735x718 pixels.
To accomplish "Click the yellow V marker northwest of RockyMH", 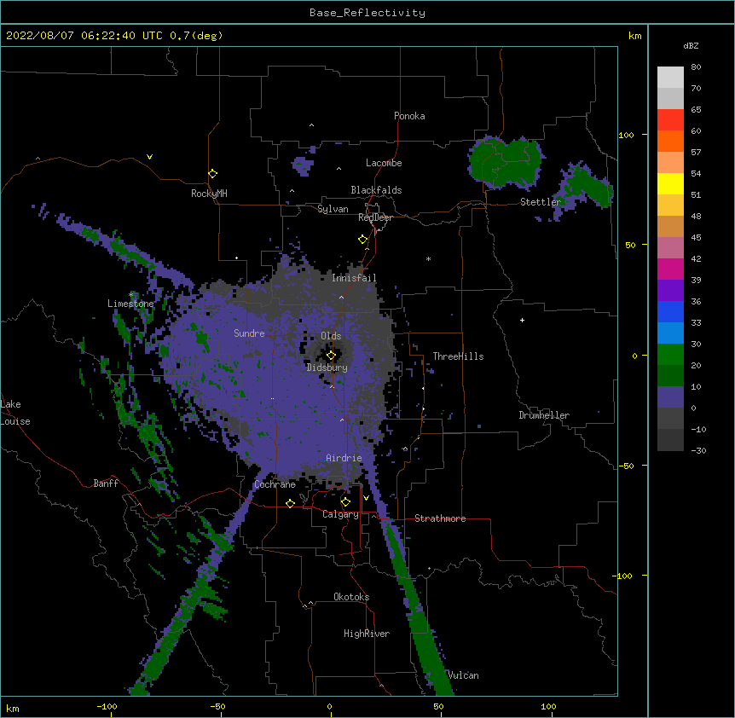I will click(x=149, y=157).
